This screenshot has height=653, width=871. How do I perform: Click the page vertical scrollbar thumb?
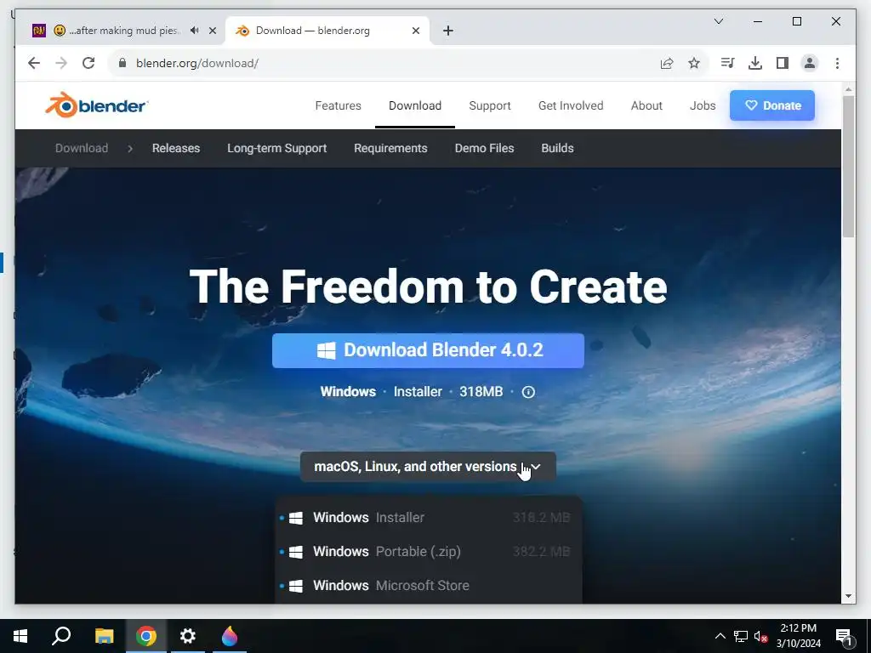[848, 167]
